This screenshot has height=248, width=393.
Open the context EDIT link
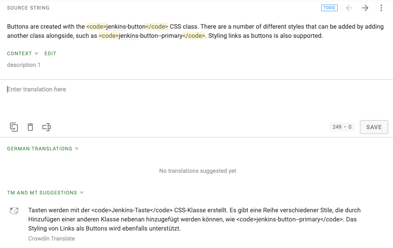[x=50, y=53]
